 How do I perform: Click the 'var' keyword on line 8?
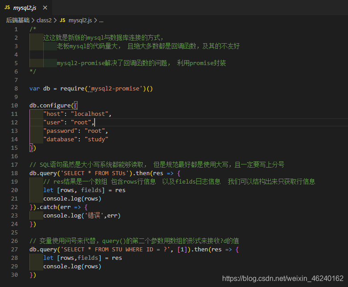(x=34, y=89)
